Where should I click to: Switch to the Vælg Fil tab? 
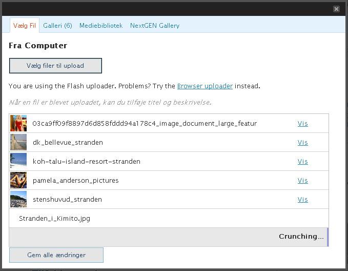pyautogui.click(x=25, y=25)
